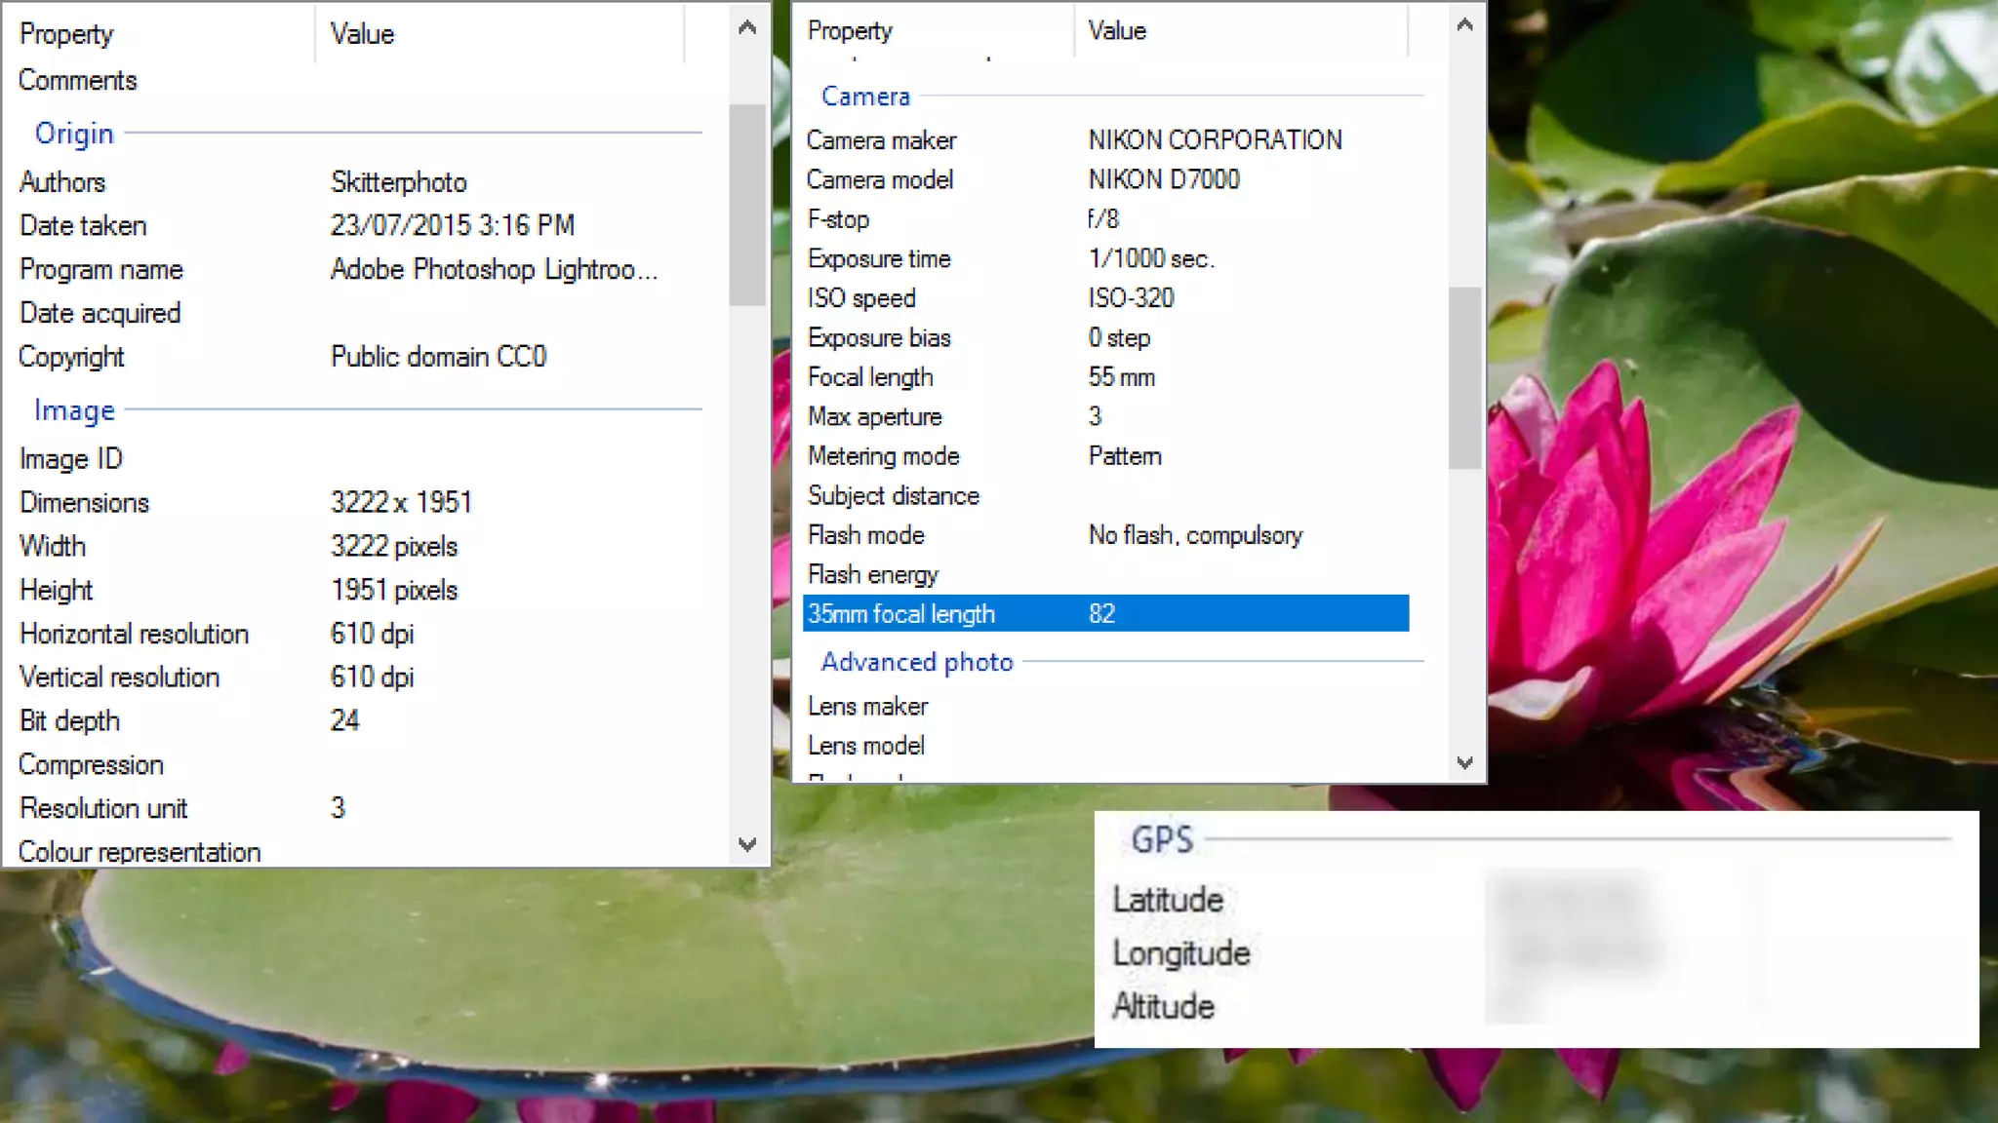
Task: Click right panel scroll down arrow
Action: point(1464,762)
